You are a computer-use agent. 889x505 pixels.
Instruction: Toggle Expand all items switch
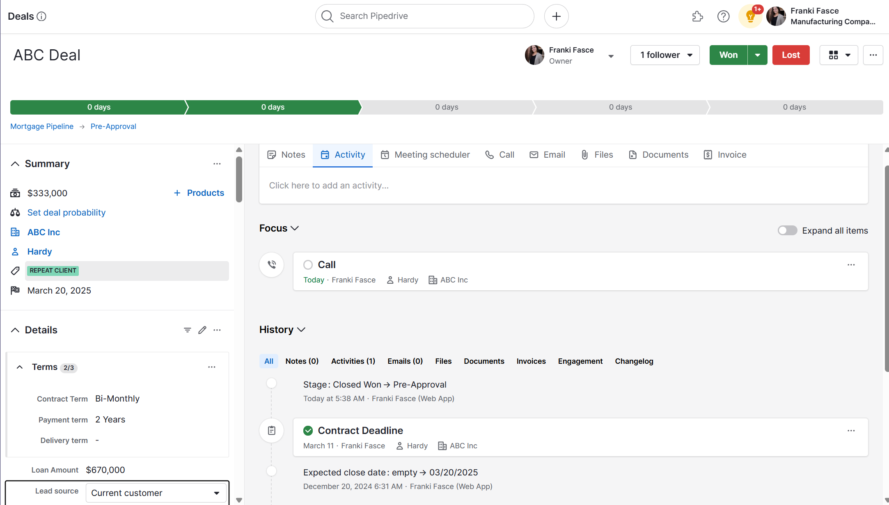787,231
